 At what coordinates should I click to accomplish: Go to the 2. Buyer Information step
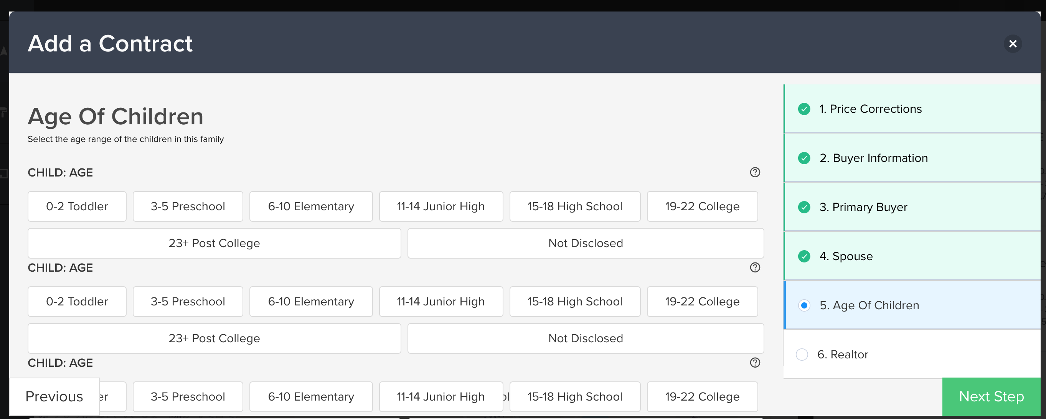873,158
